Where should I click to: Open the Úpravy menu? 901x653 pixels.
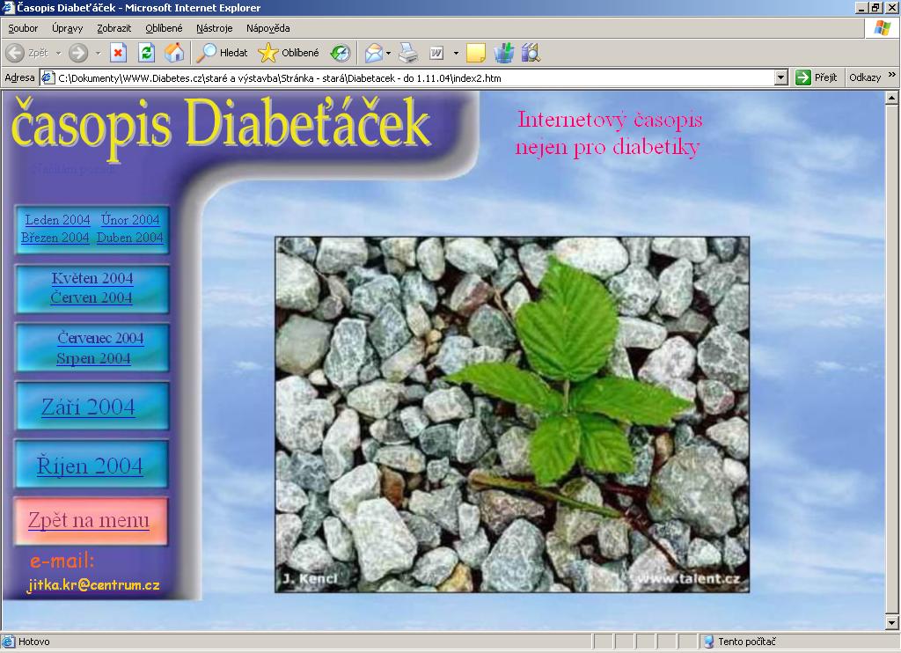coord(67,28)
